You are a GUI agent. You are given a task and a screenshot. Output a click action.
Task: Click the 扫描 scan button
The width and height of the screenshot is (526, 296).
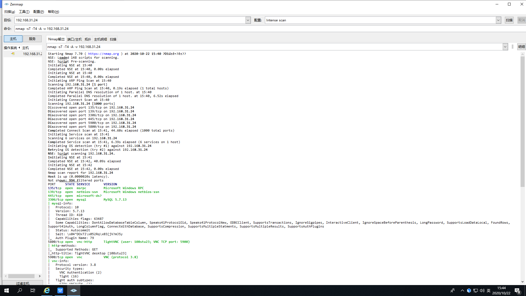point(509,20)
